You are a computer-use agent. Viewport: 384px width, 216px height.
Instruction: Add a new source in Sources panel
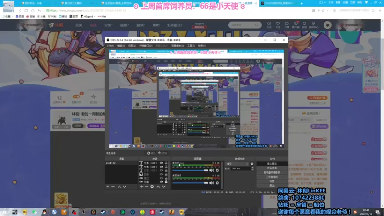(142, 187)
